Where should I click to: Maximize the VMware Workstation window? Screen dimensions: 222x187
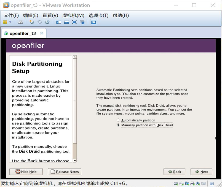194,5
